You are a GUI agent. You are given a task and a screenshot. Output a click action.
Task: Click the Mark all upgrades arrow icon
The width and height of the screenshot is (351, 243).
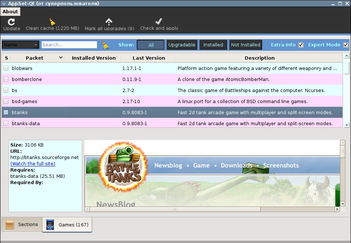(109, 22)
